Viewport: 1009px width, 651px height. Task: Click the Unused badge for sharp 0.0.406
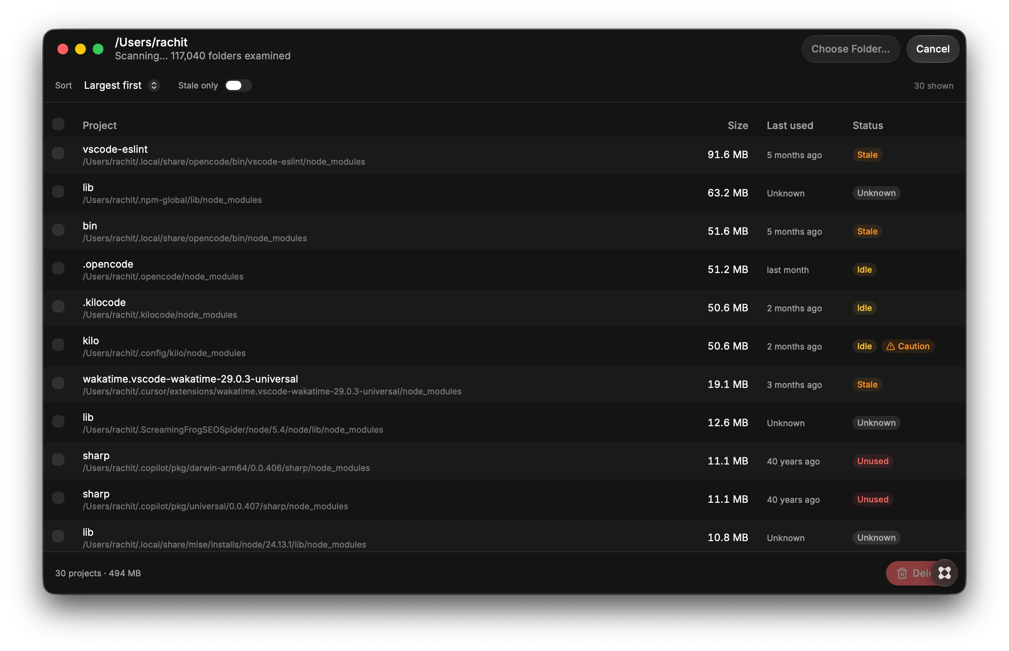[x=872, y=461]
